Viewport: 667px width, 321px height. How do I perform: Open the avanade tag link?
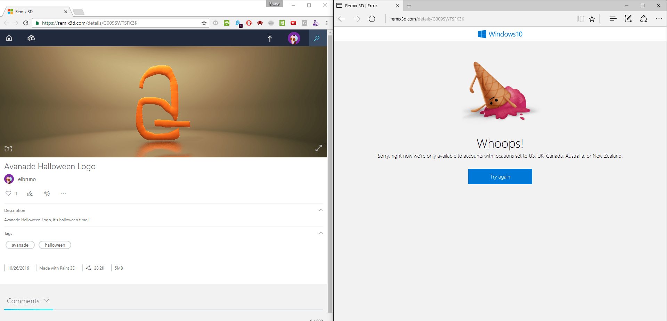click(20, 245)
